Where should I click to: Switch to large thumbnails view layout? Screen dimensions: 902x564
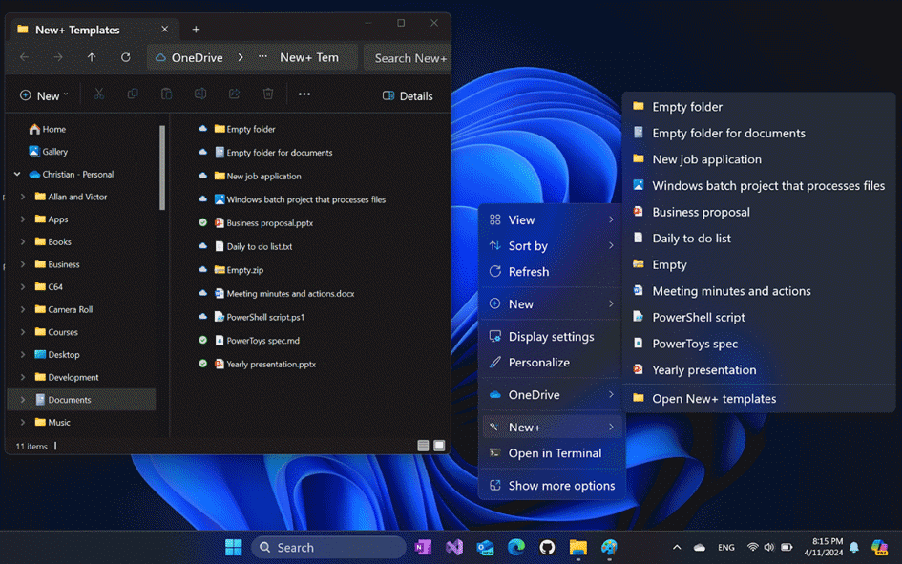[x=439, y=446]
